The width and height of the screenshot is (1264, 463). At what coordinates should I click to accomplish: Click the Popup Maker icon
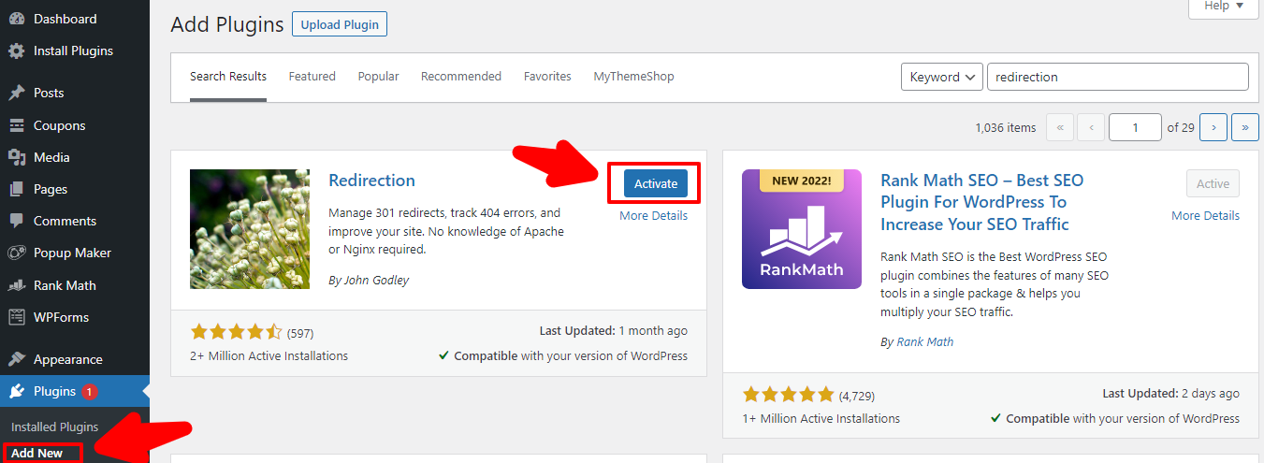pos(16,253)
